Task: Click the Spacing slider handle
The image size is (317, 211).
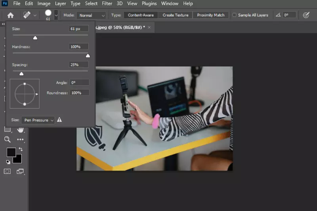Action: coord(21,74)
